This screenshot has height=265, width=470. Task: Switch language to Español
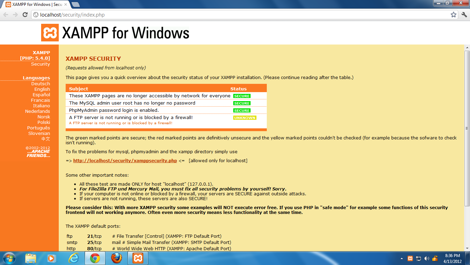pos(41,95)
